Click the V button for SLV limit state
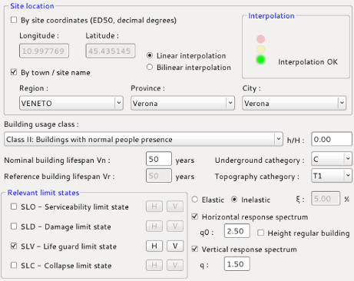 (x=175, y=246)
